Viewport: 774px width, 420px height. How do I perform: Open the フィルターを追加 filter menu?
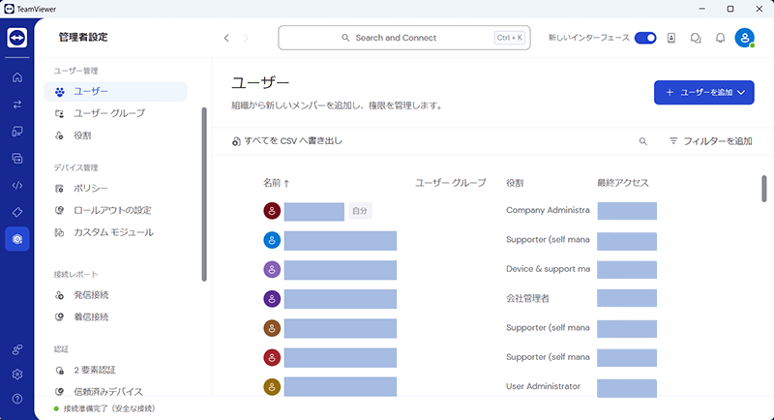tap(710, 141)
